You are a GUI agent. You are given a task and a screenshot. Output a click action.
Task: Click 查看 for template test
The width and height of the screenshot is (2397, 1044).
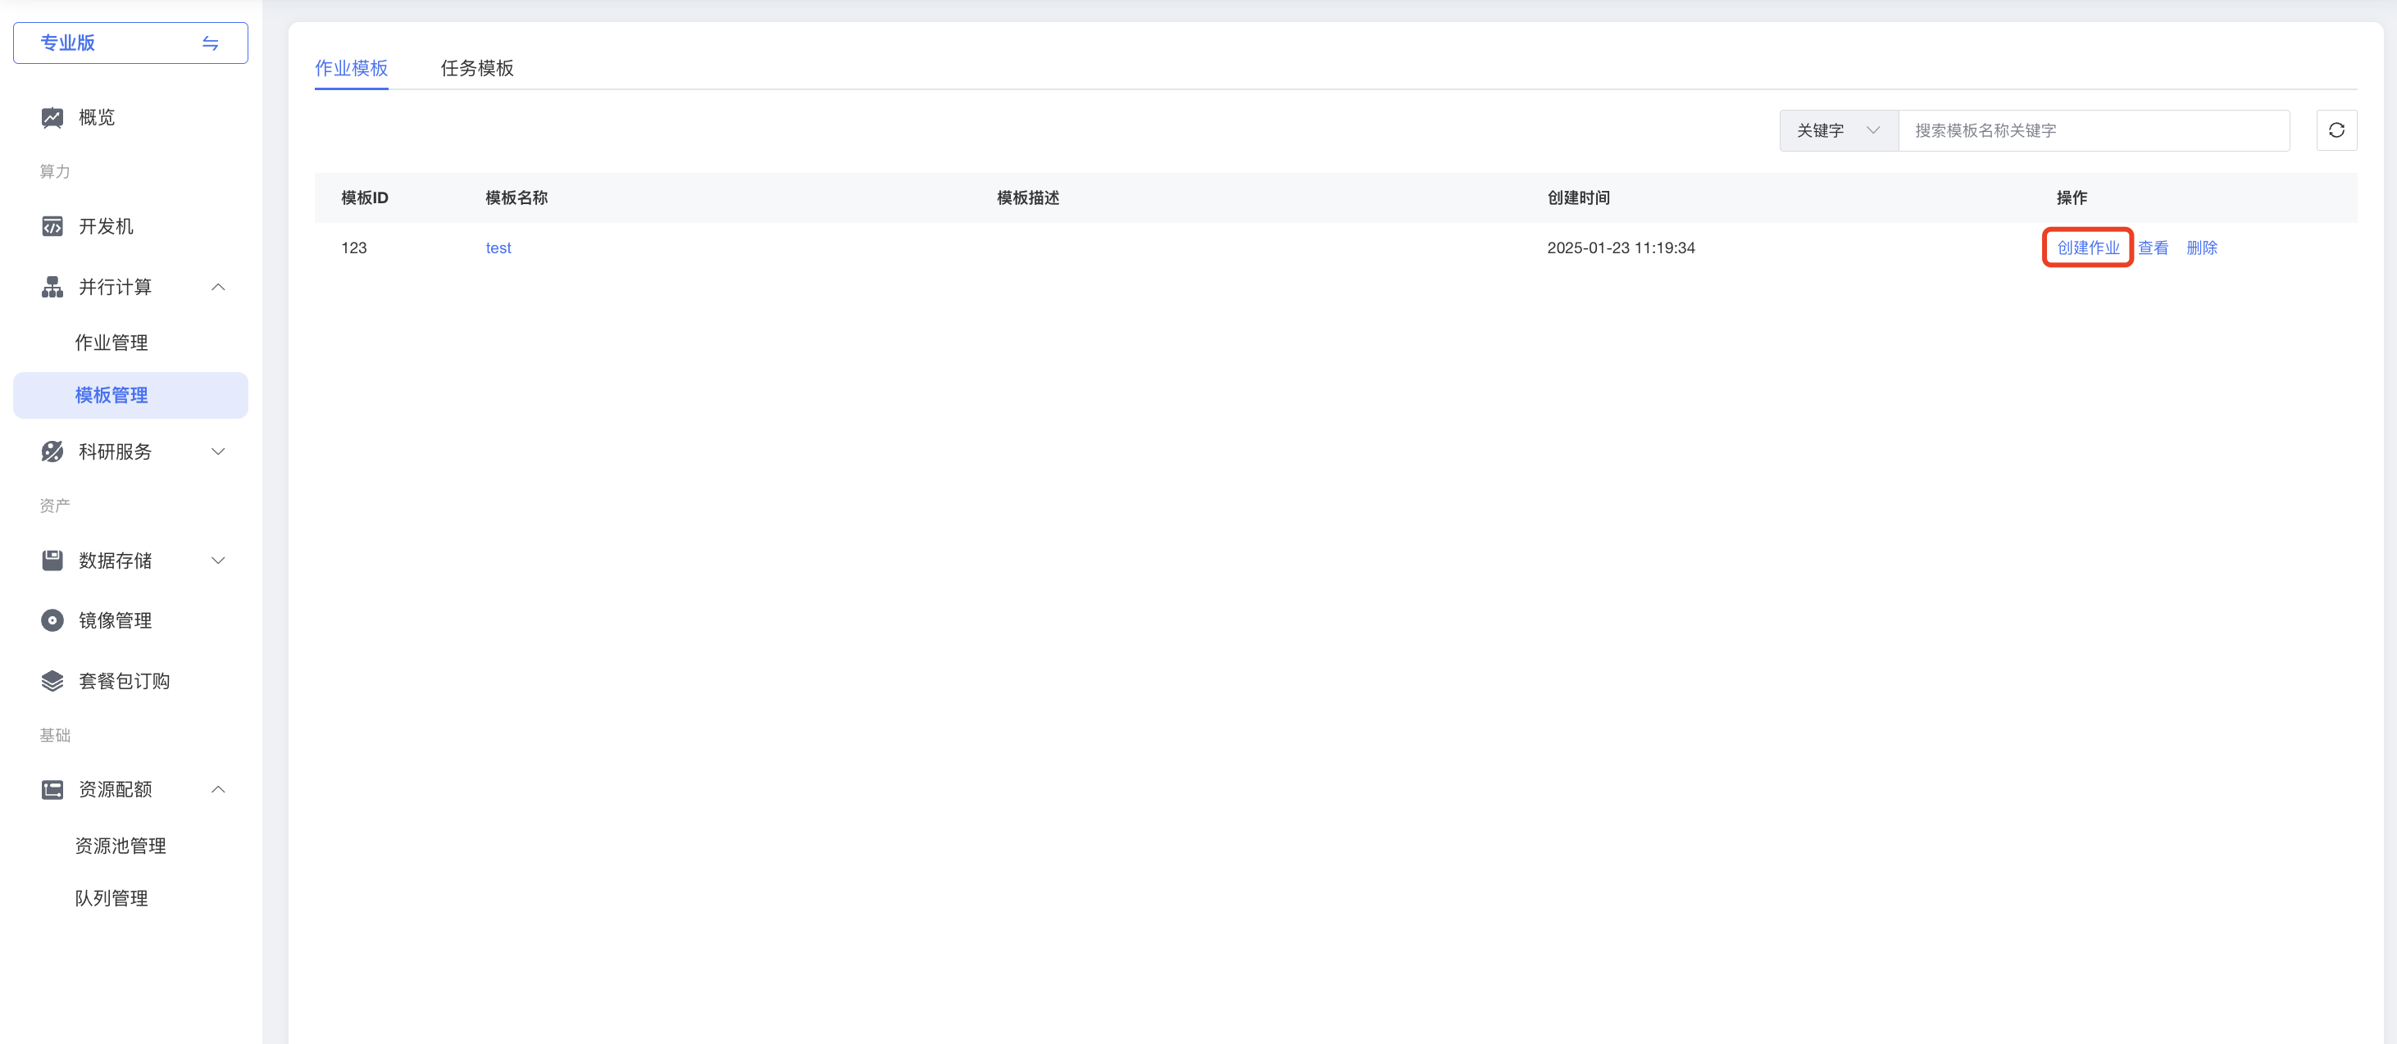(x=2154, y=247)
